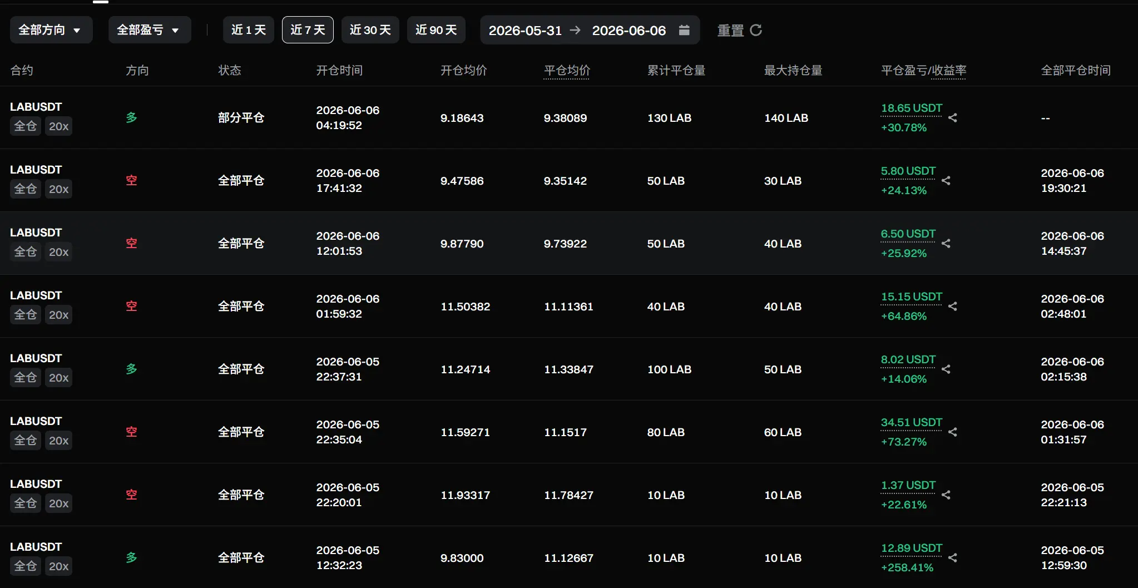Viewport: 1138px width, 588px height.
Task: Open the 8.02 USDT profit details
Action: tap(908, 360)
